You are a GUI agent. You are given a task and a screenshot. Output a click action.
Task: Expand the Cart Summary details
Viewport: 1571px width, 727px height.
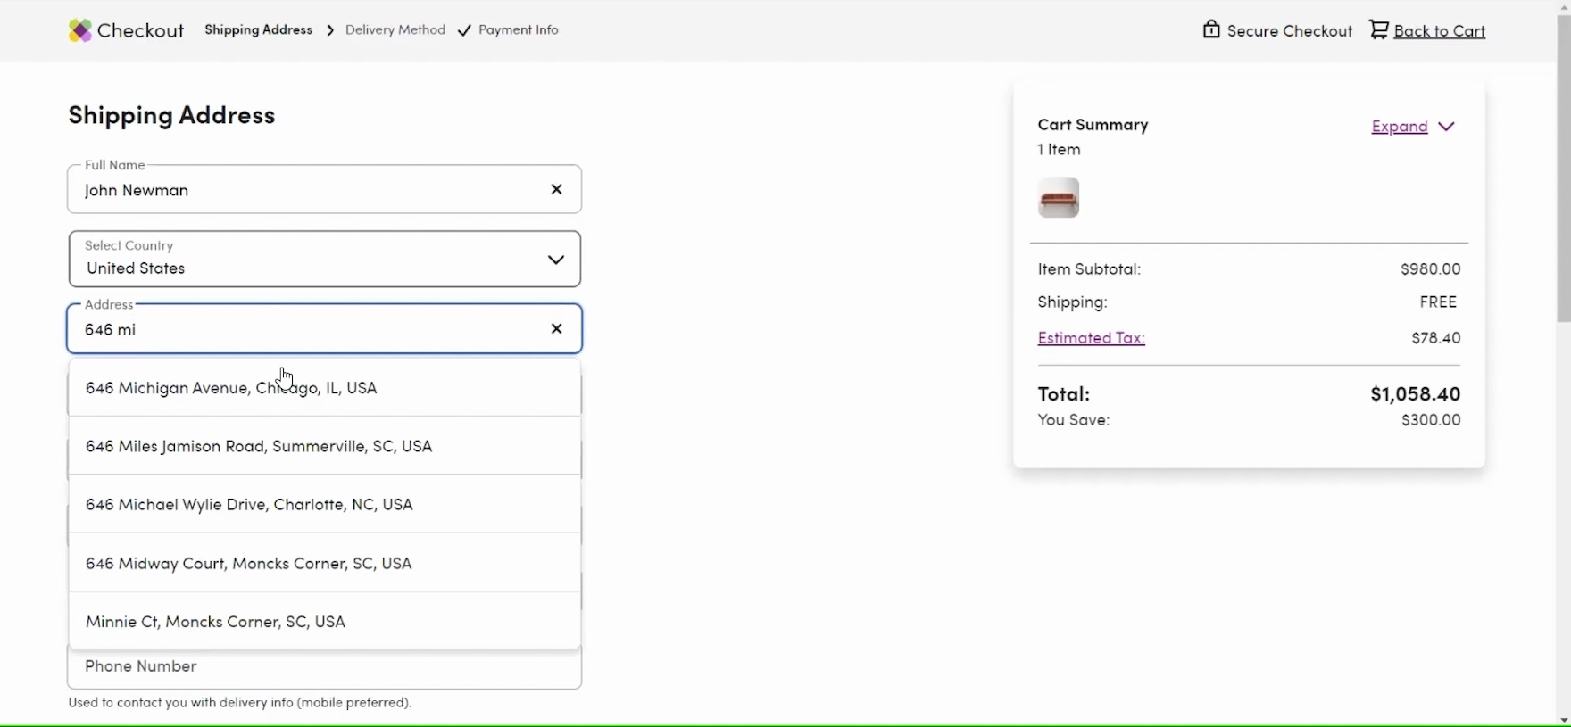click(x=1399, y=127)
